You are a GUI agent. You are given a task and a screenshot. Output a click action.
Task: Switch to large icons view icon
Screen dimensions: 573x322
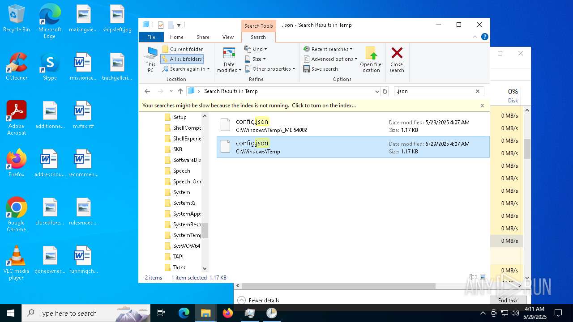point(483,277)
